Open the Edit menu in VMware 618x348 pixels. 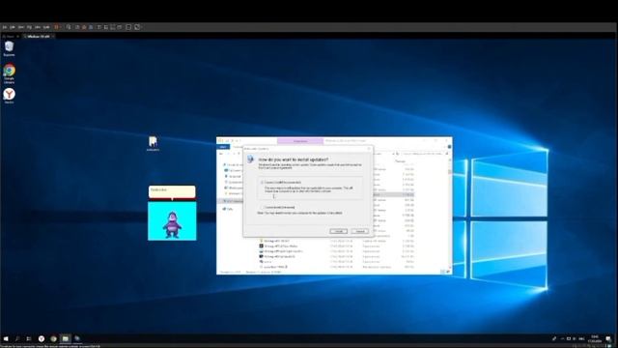click(x=13, y=27)
